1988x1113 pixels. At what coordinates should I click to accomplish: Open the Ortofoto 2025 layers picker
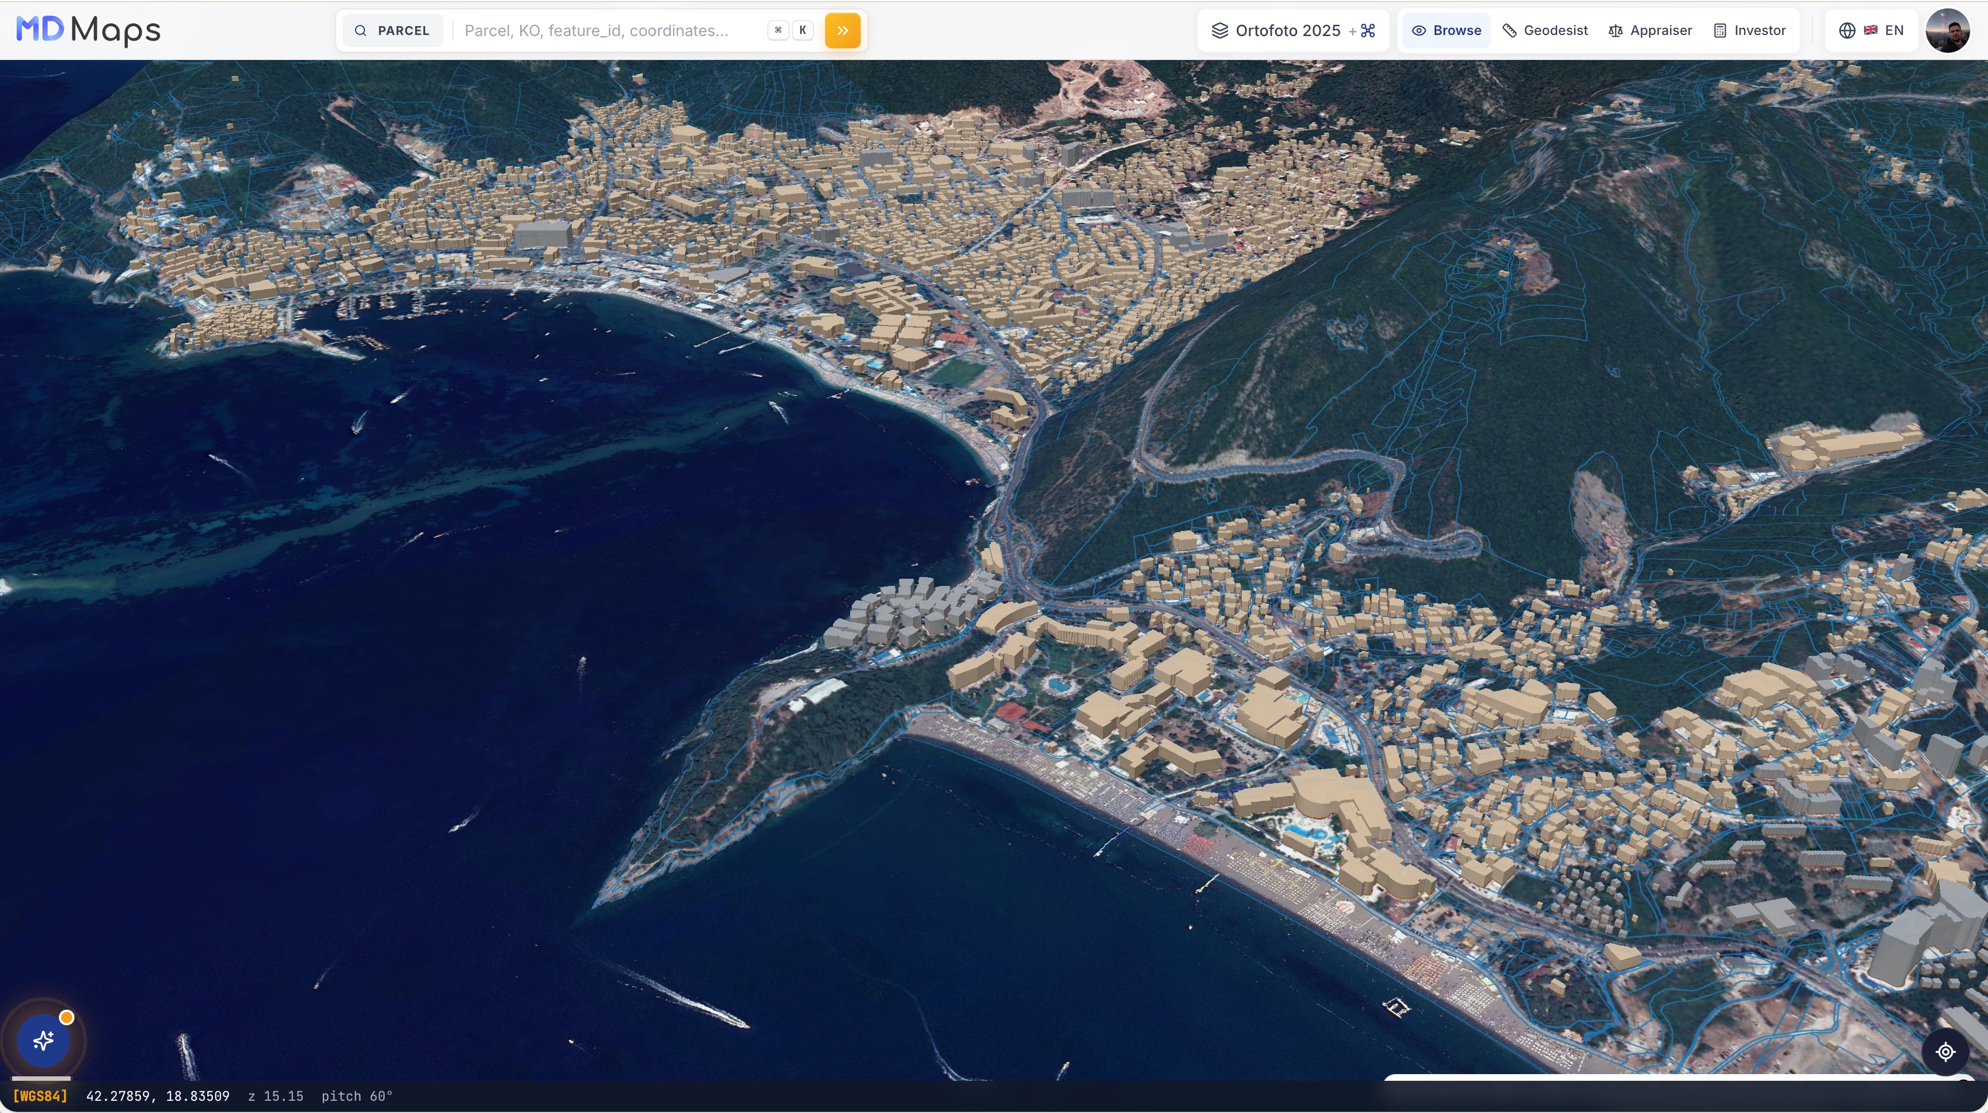(1293, 31)
